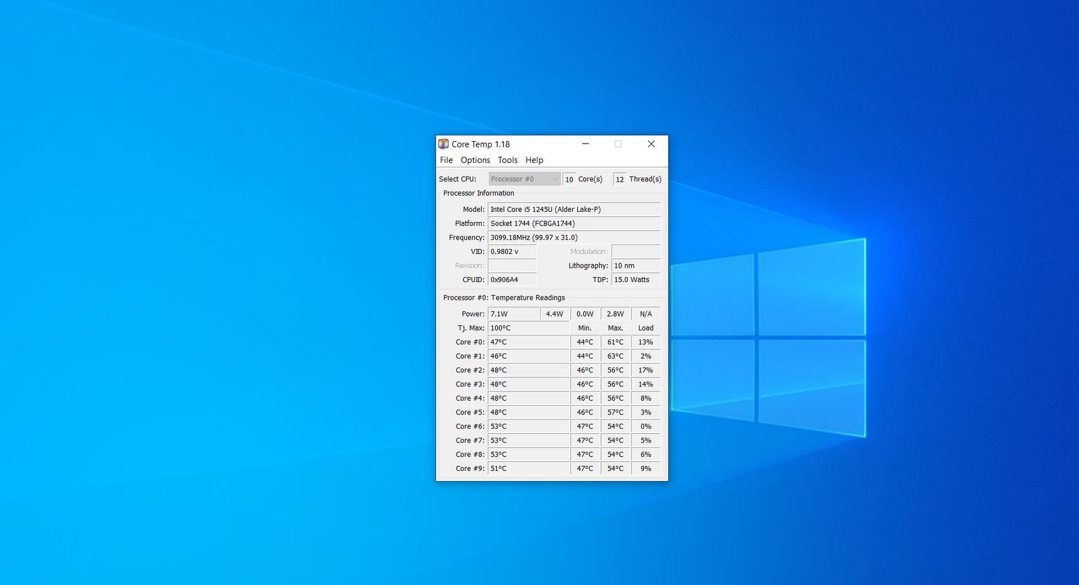Click the empty Modulation field
This screenshot has height=585, width=1079.
[x=636, y=251]
